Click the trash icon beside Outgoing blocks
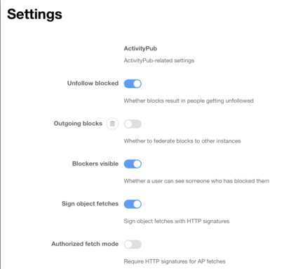Image resolution: width=291 pixels, height=269 pixels. (112, 124)
